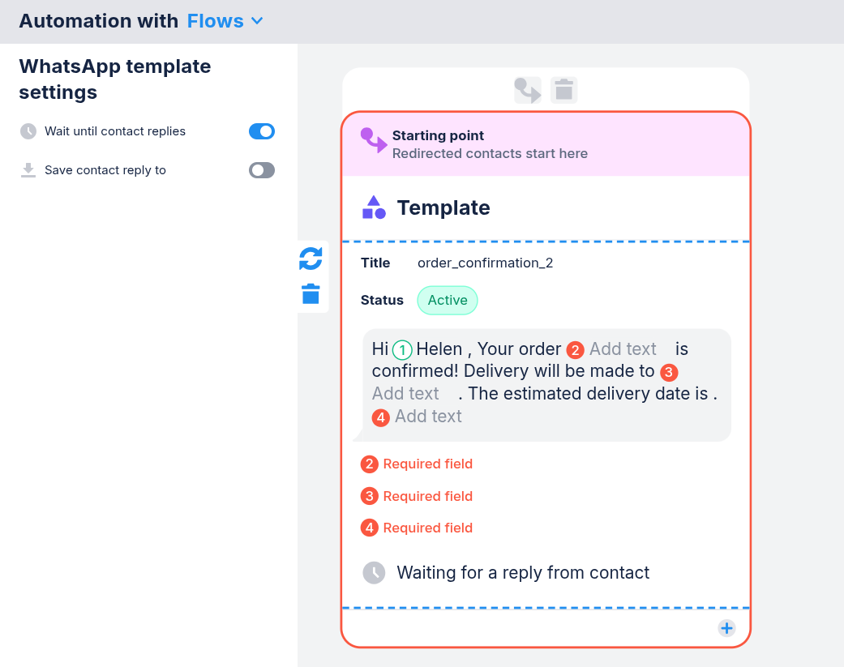Click the Required field error for variable 4
Image resolution: width=844 pixels, height=667 pixels.
tap(427, 528)
